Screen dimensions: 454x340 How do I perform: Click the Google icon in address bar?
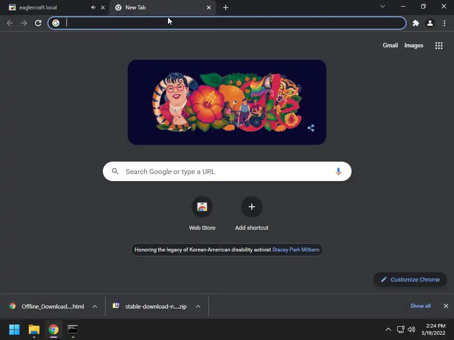click(56, 23)
